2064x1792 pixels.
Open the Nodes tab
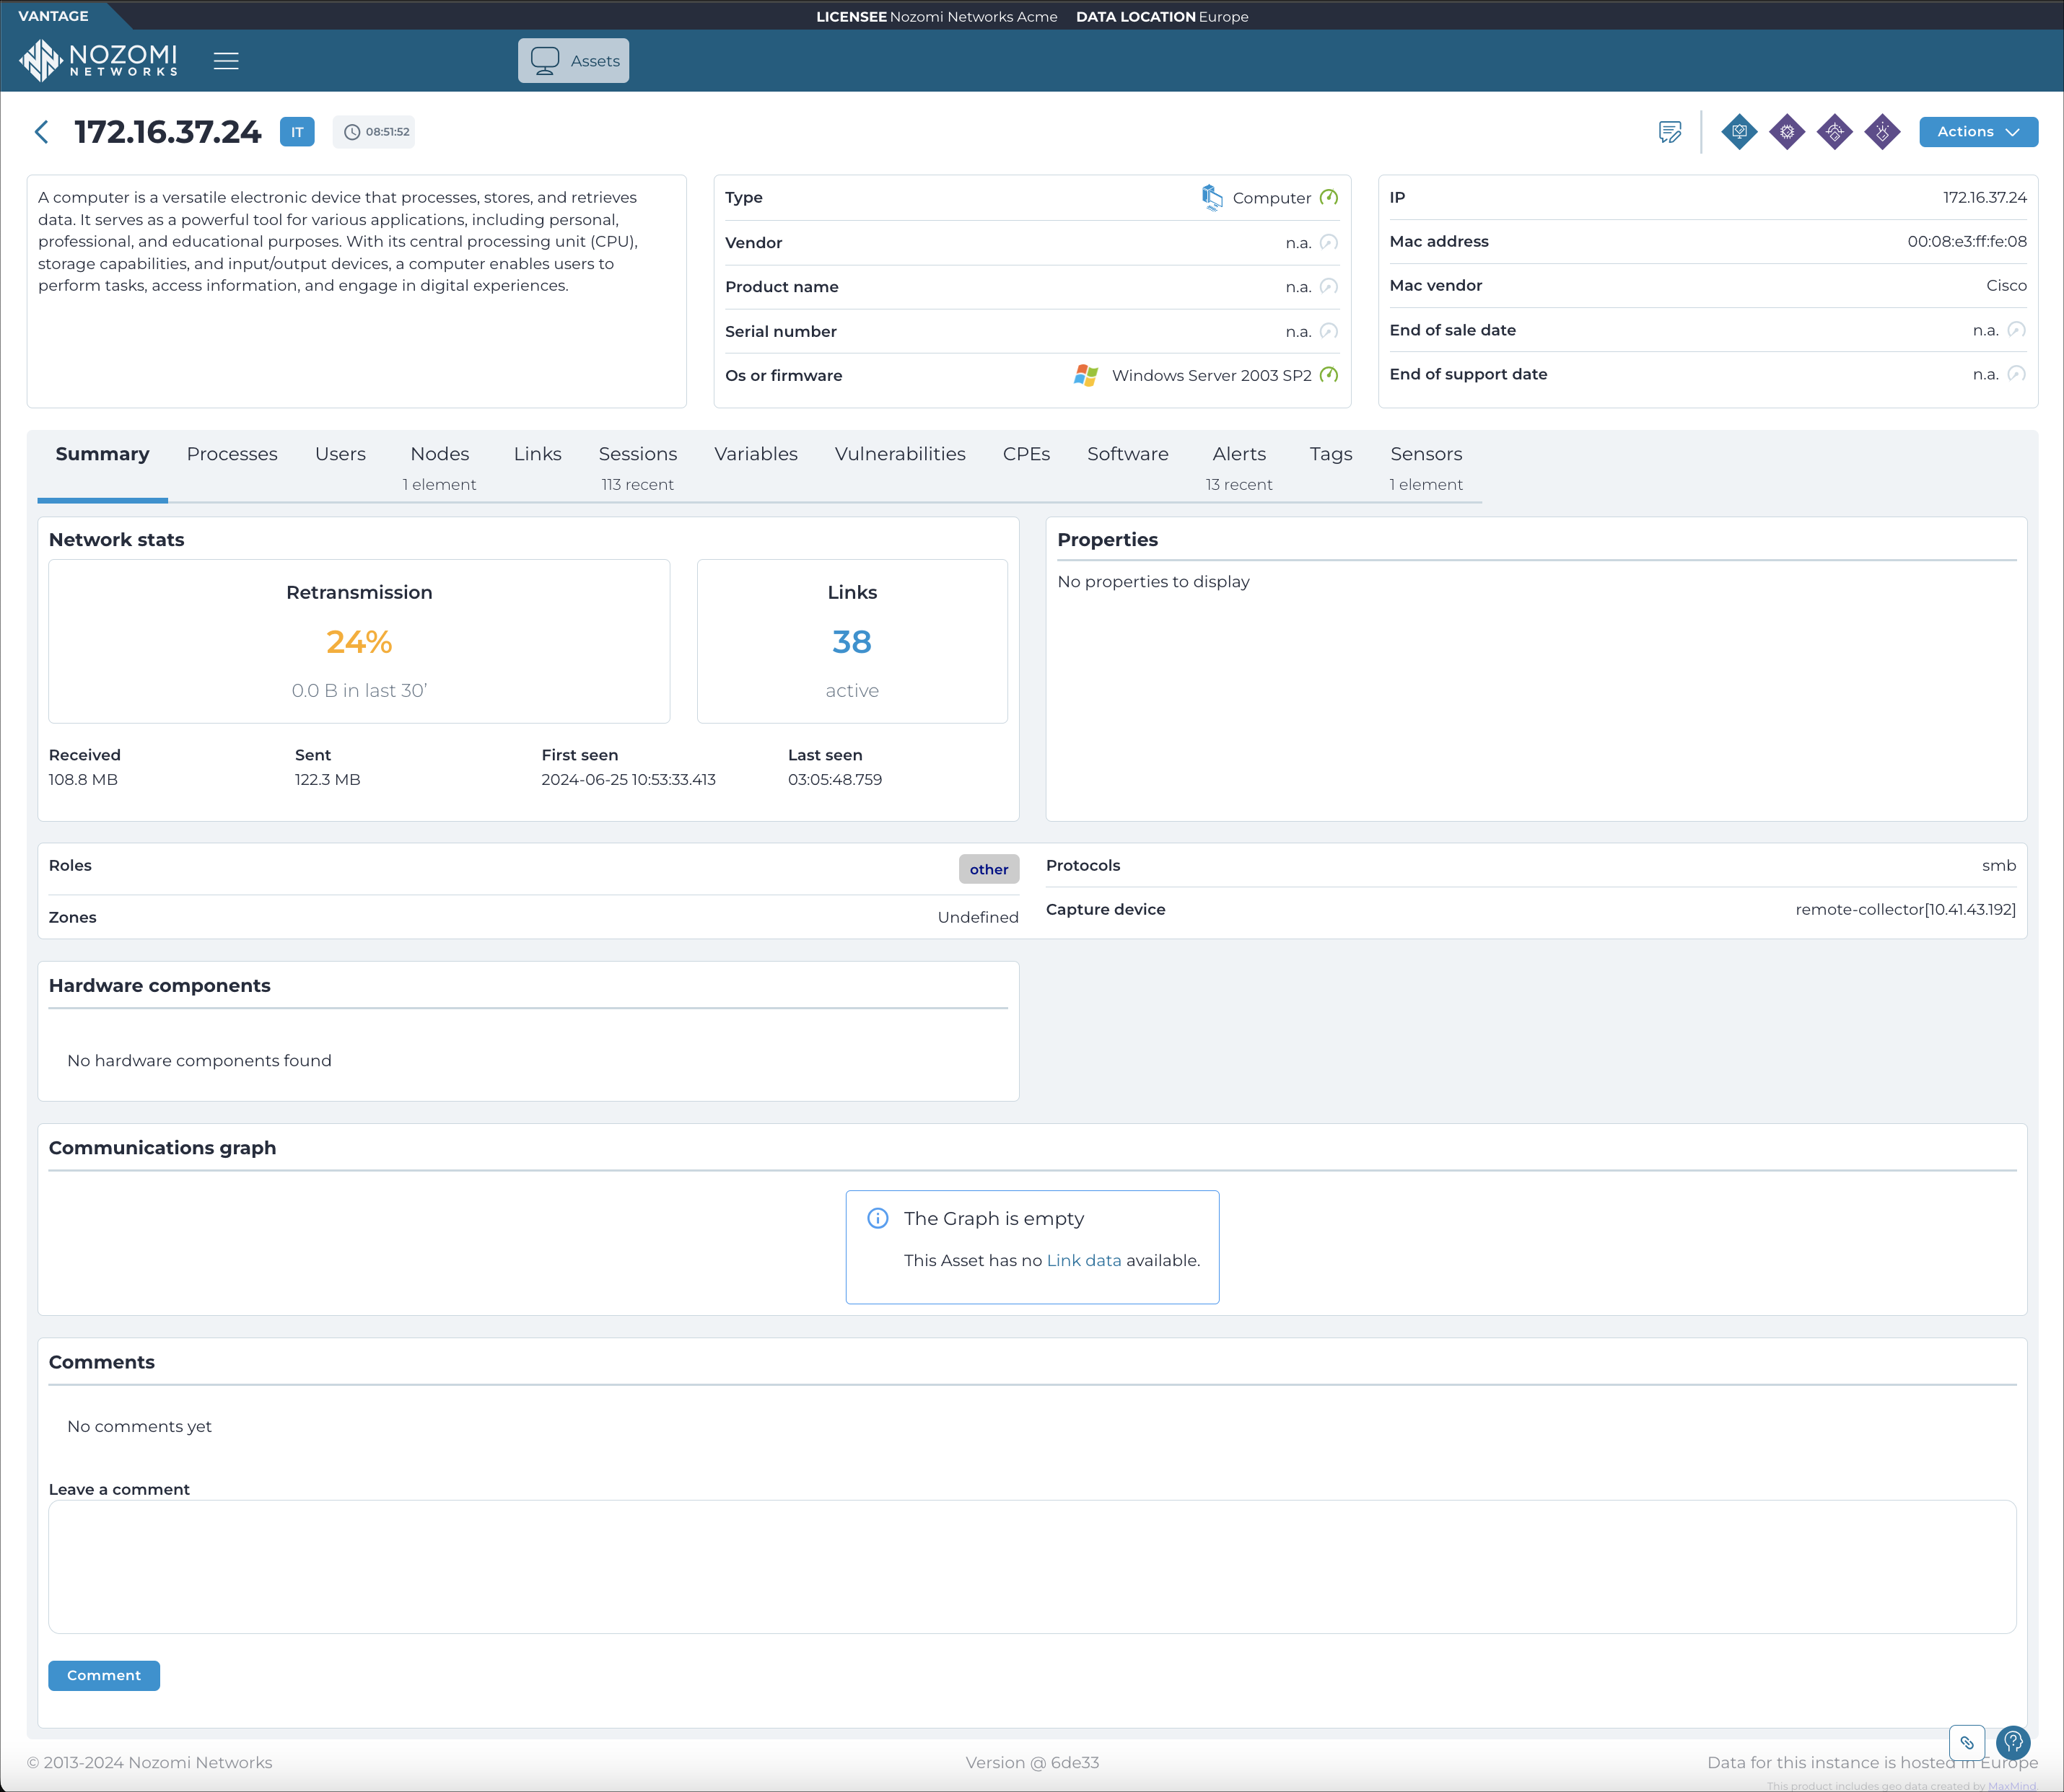coord(440,467)
